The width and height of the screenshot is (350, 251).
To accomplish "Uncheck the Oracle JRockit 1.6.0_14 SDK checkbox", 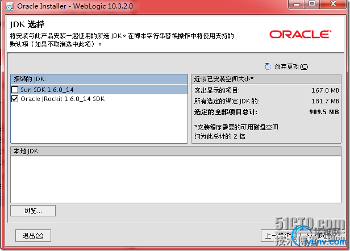I will click(x=15, y=99).
